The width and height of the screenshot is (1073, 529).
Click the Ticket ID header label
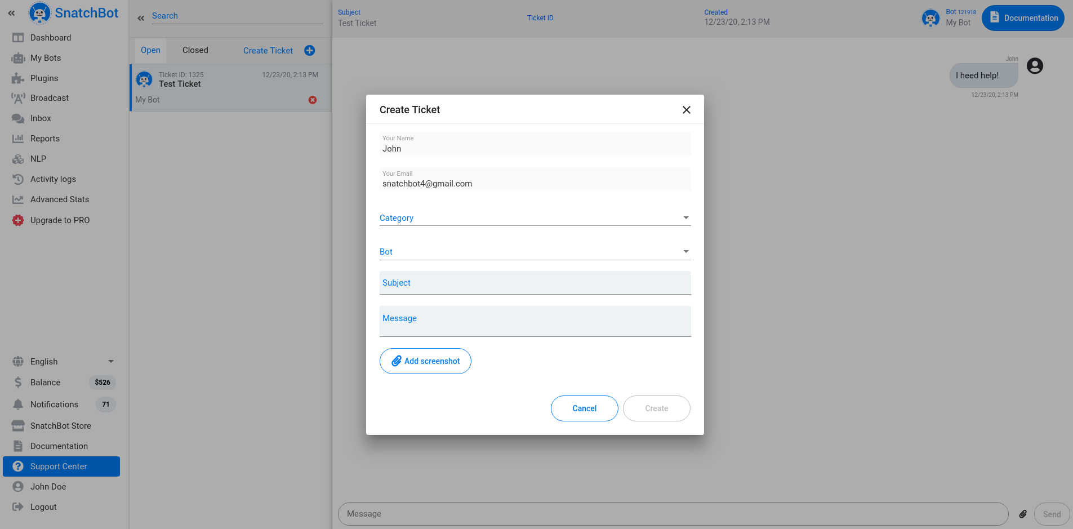click(540, 18)
